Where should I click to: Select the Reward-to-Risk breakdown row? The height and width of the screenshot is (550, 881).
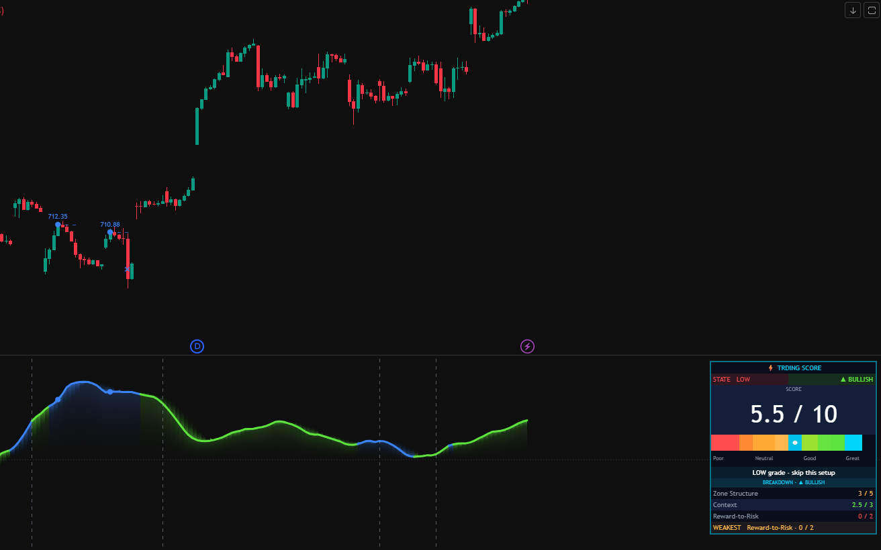pyautogui.click(x=794, y=516)
